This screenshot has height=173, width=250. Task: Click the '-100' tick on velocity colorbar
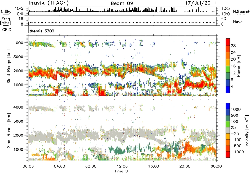point(236,140)
